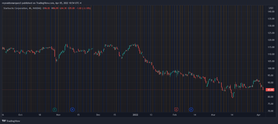Click the 2022 label on time axis

[135, 115]
